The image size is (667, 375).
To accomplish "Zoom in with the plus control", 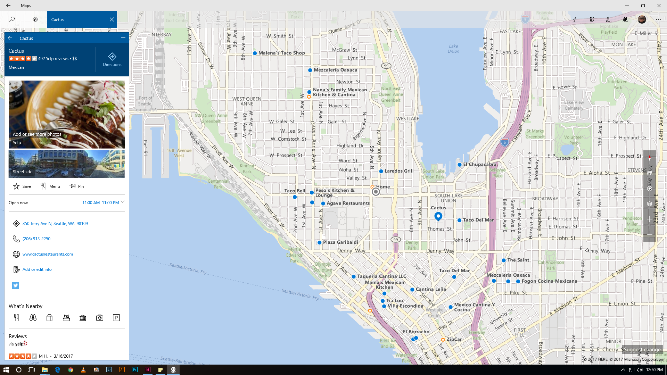I will (x=650, y=219).
